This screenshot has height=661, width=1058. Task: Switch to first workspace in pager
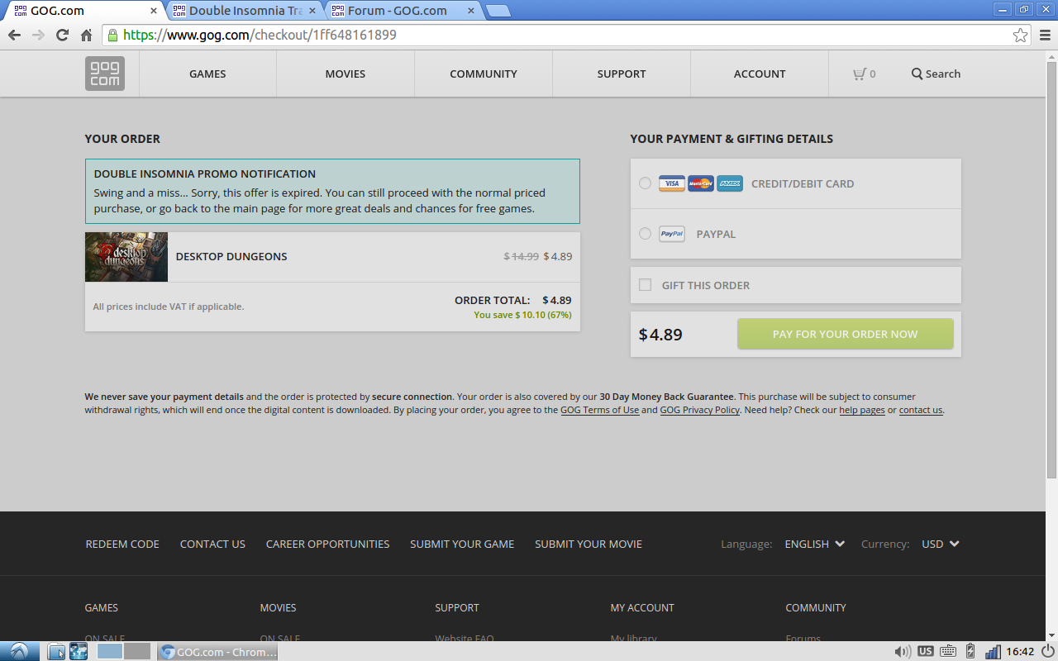click(x=110, y=651)
